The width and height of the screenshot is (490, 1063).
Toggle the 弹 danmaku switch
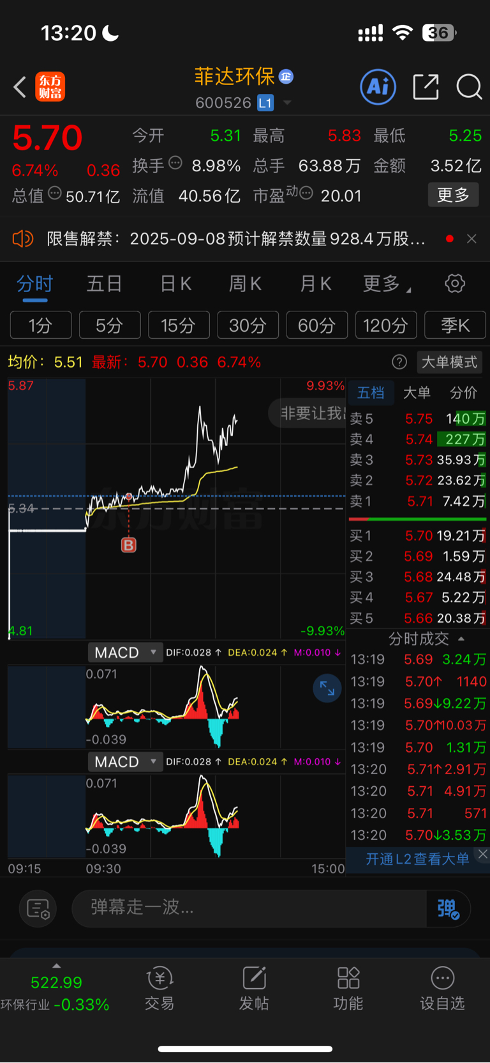pos(449,908)
